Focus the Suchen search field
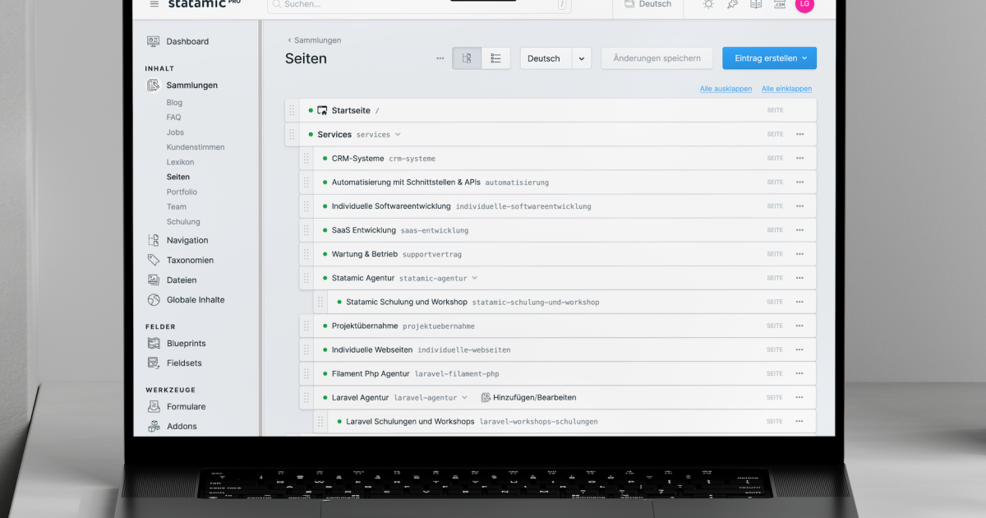 [419, 4]
